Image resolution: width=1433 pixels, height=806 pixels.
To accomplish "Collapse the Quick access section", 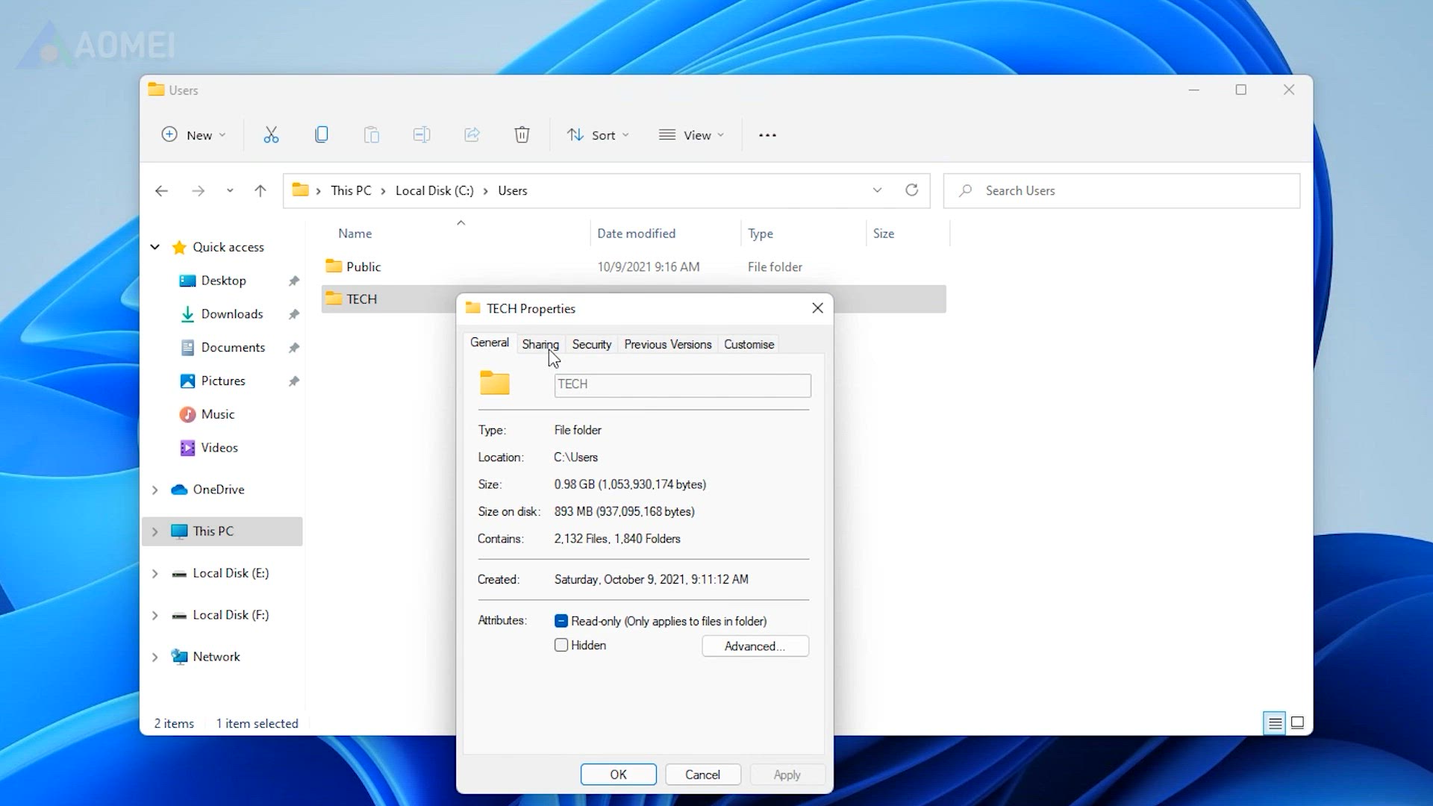I will point(155,247).
